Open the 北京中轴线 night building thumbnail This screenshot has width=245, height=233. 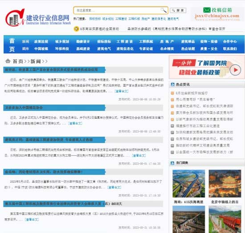225,184
